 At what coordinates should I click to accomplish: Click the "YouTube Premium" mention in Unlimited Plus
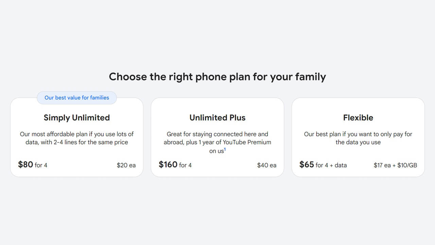(247, 142)
